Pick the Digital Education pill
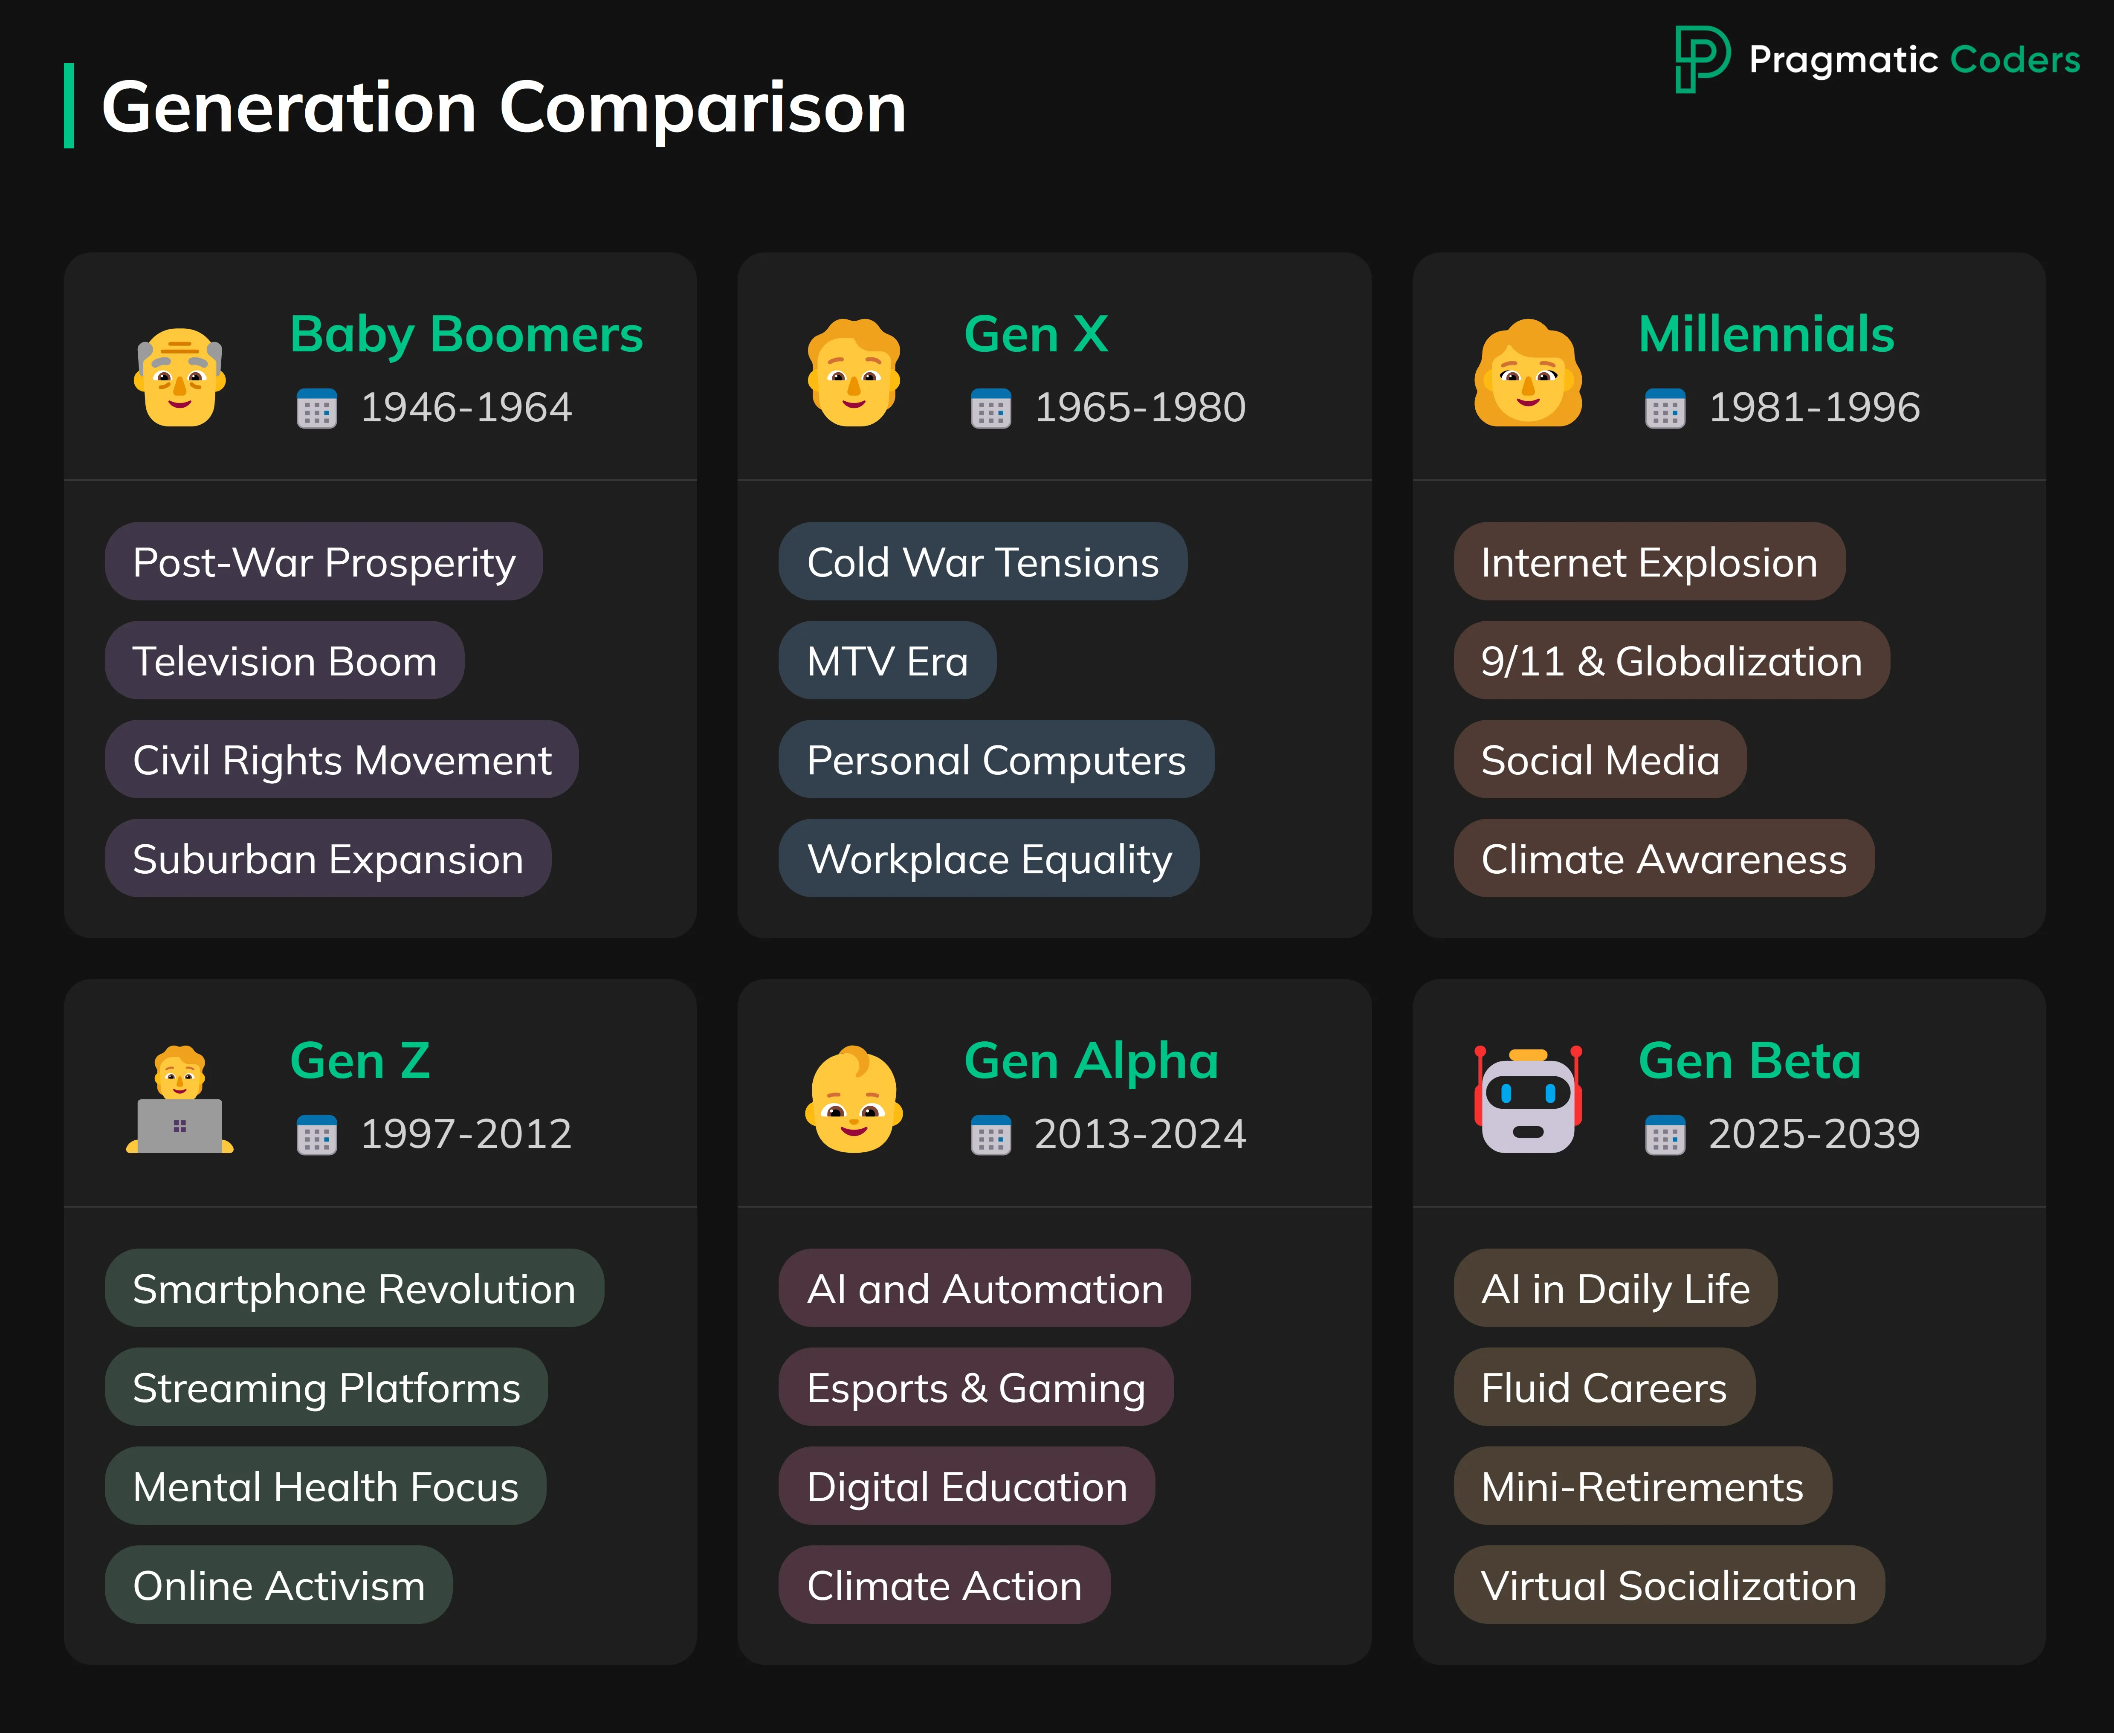Screen dimensions: 2114x1733 pos(967,1485)
